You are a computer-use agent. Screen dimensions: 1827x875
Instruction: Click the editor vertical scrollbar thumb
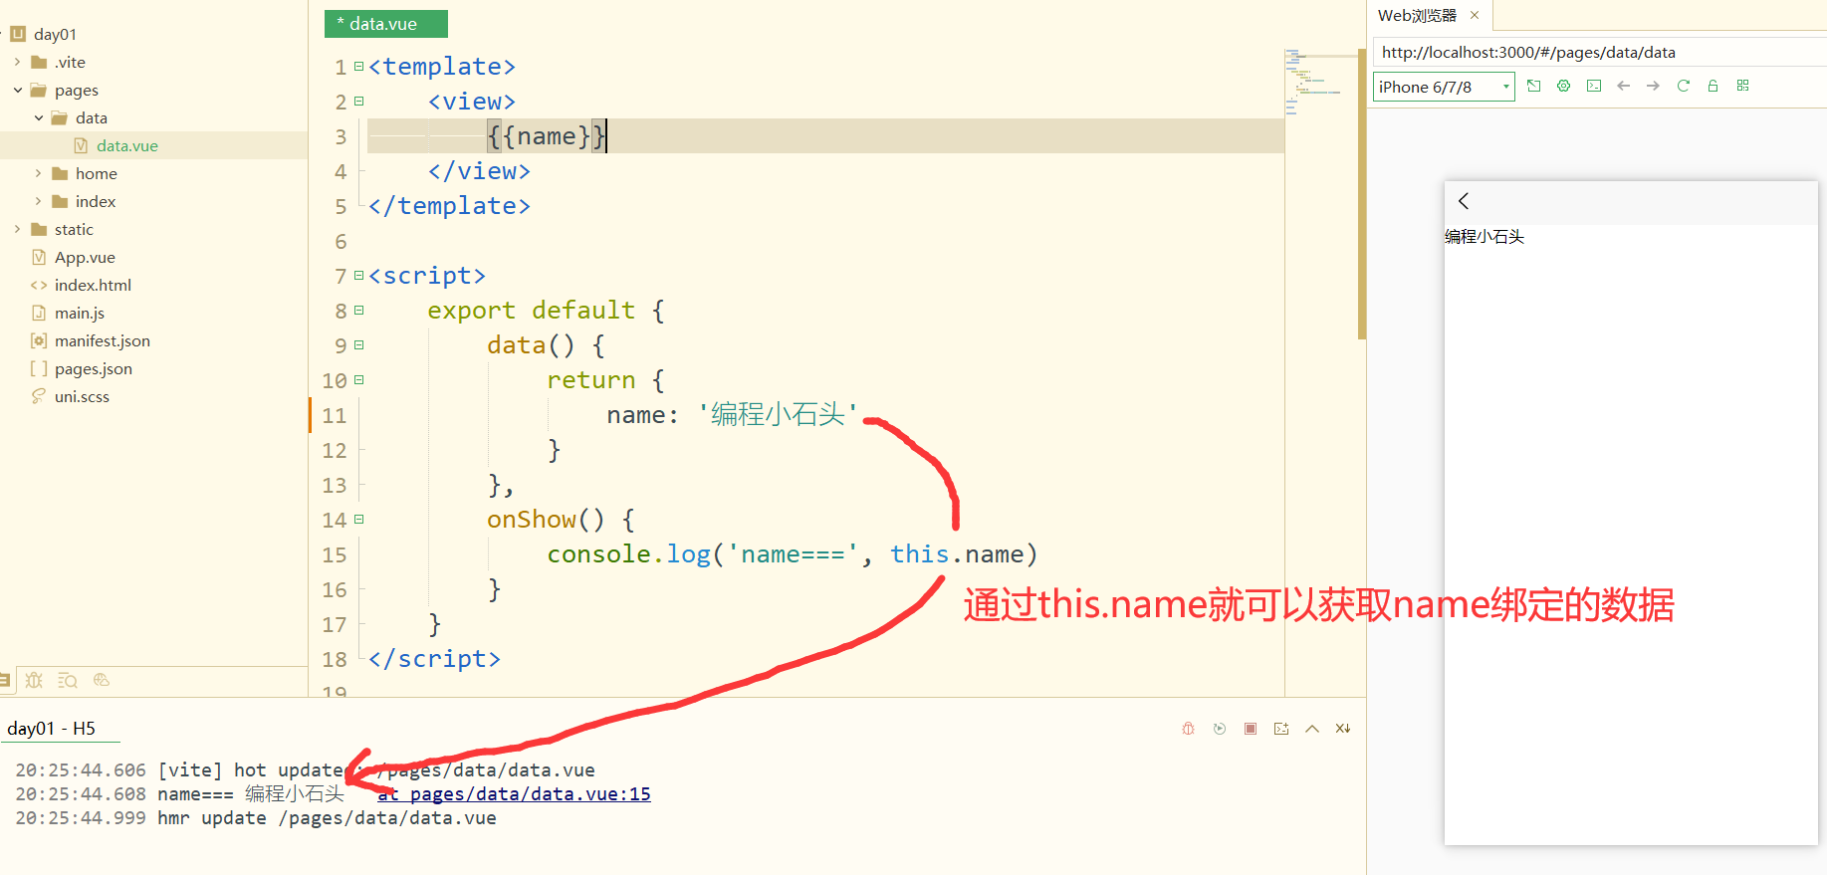(1361, 194)
